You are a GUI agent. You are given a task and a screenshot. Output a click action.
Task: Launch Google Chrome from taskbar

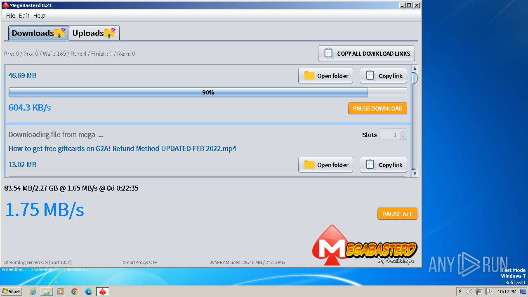[75, 292]
